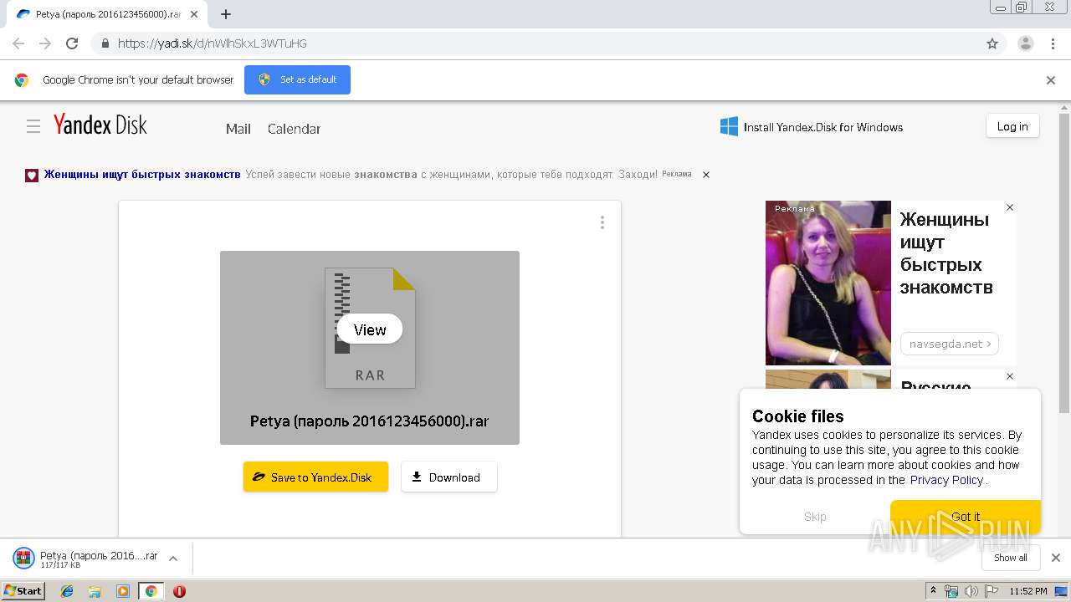Screen dimensions: 1071x602
Task: Open the woman photo ad image
Action: [828, 283]
